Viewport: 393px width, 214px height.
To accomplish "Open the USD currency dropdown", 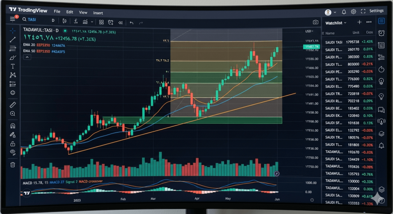I will pyautogui.click(x=309, y=31).
